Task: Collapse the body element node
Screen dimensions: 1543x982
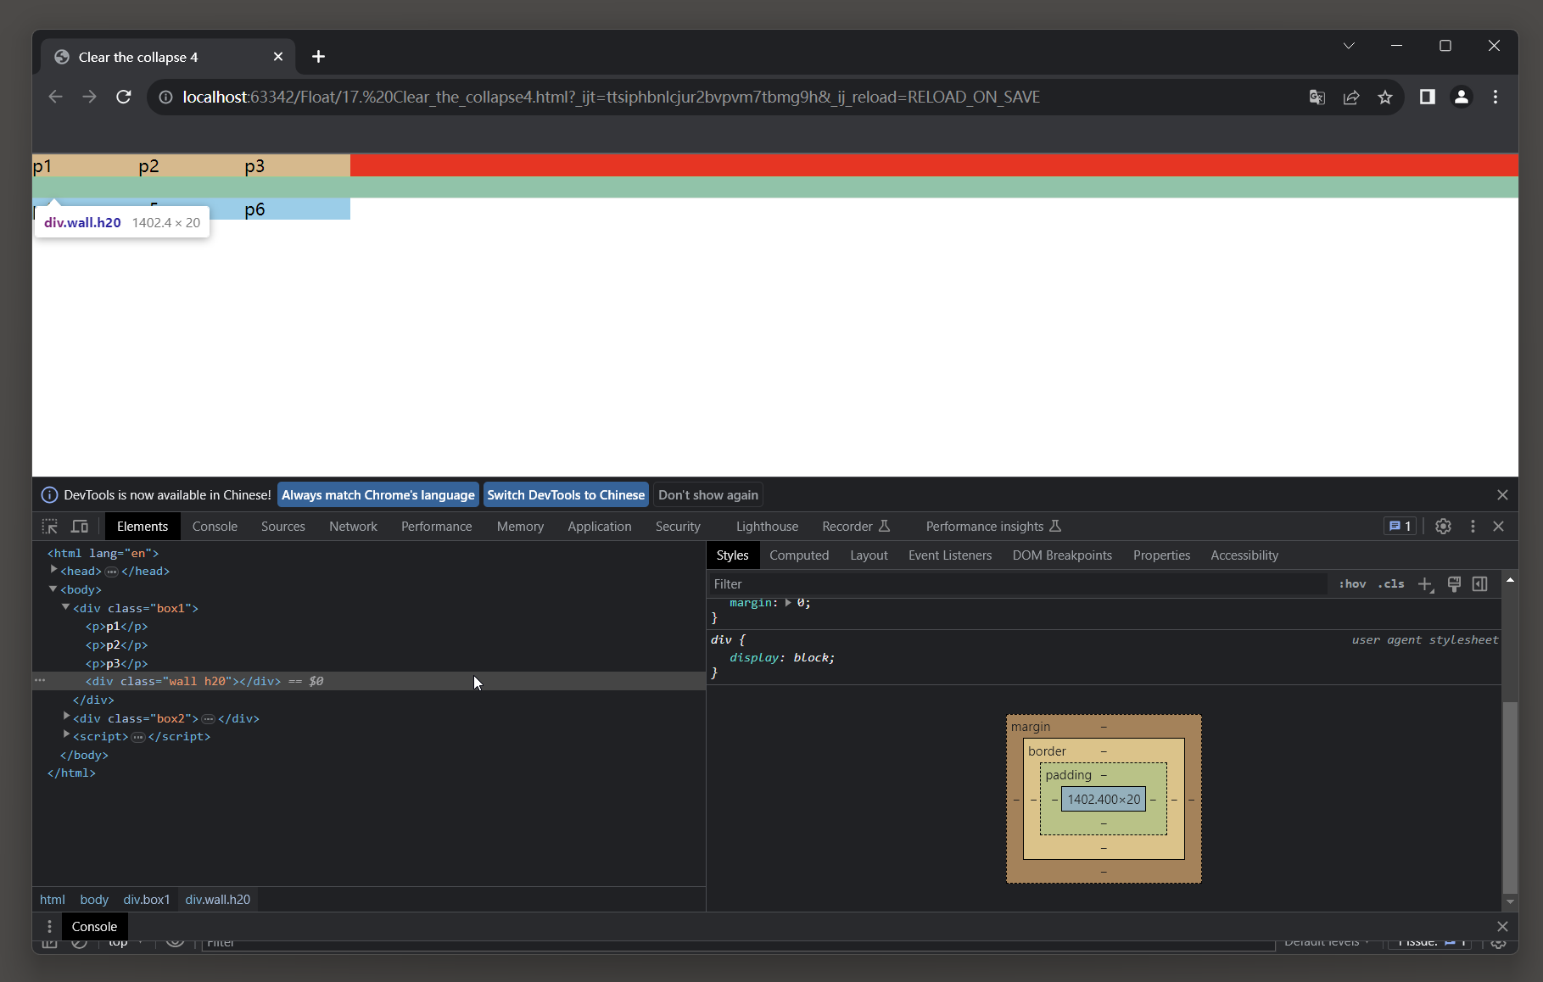Action: coord(53,589)
